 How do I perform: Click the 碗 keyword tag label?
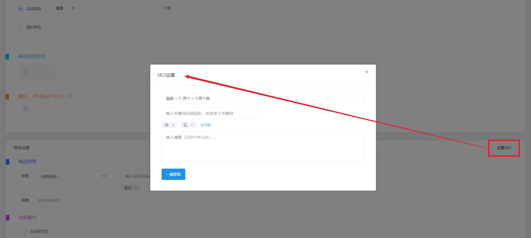coord(167,125)
